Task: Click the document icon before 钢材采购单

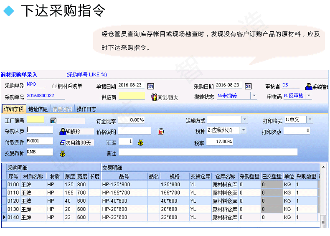Action: coord(54,86)
